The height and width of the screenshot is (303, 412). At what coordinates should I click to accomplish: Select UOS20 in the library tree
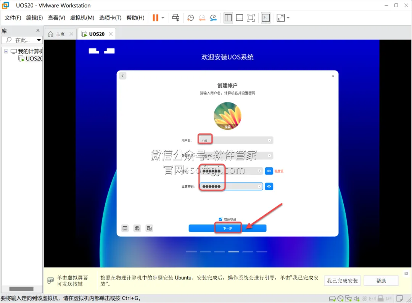pyautogui.click(x=31, y=59)
